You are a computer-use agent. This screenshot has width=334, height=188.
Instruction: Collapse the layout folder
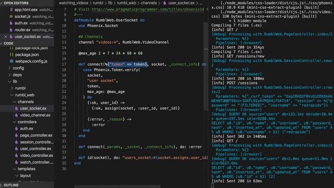click(x=17, y=175)
